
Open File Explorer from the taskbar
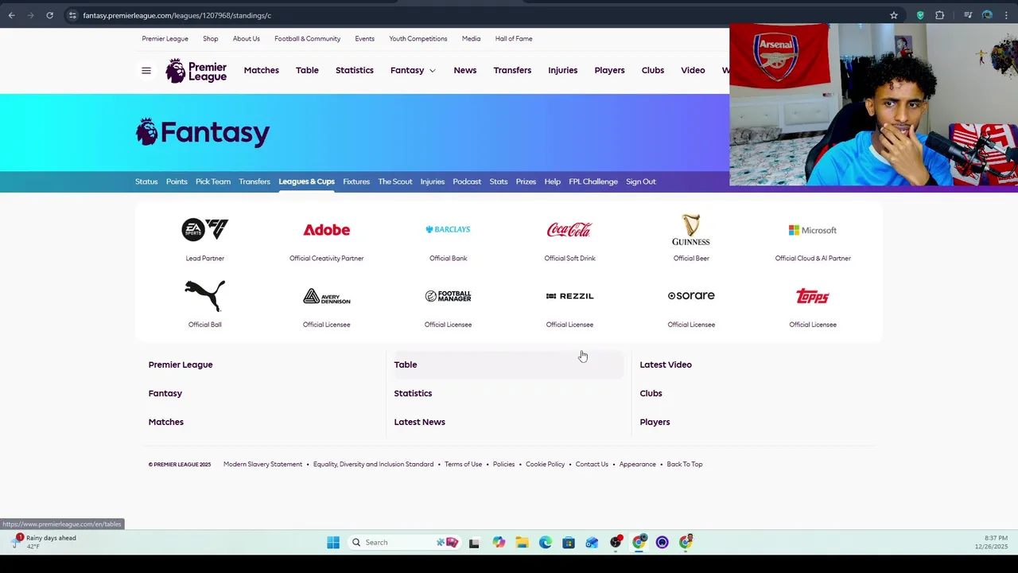[522, 543]
